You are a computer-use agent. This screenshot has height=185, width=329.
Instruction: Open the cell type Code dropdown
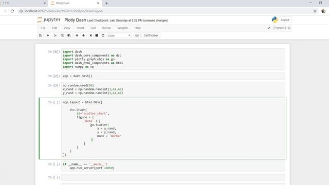point(119,35)
